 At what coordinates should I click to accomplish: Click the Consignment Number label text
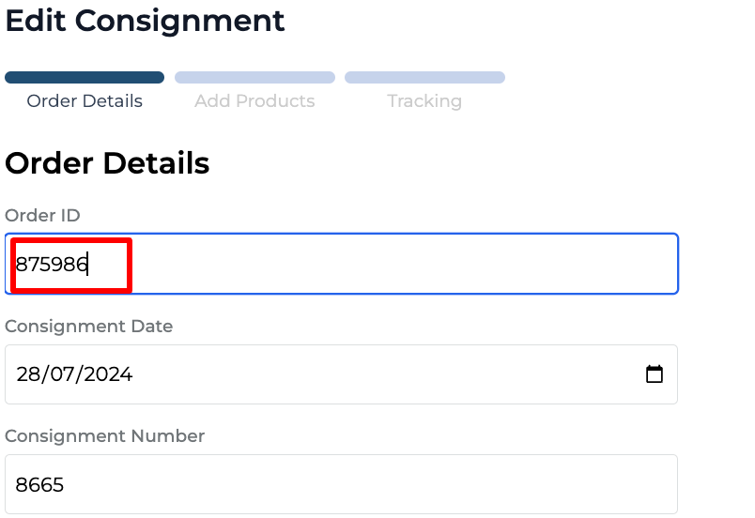tap(104, 436)
